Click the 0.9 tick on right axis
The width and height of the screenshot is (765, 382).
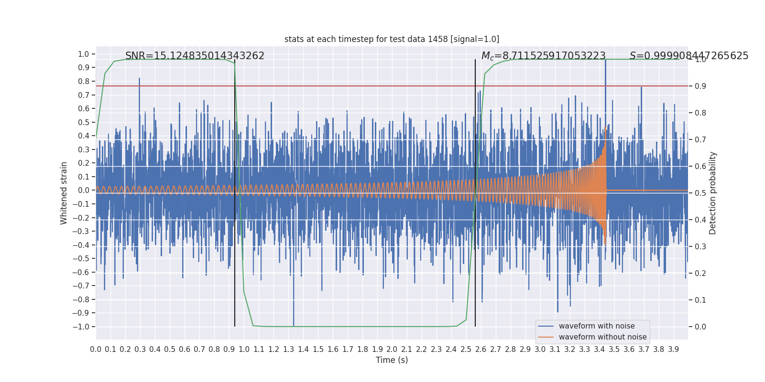coord(700,86)
